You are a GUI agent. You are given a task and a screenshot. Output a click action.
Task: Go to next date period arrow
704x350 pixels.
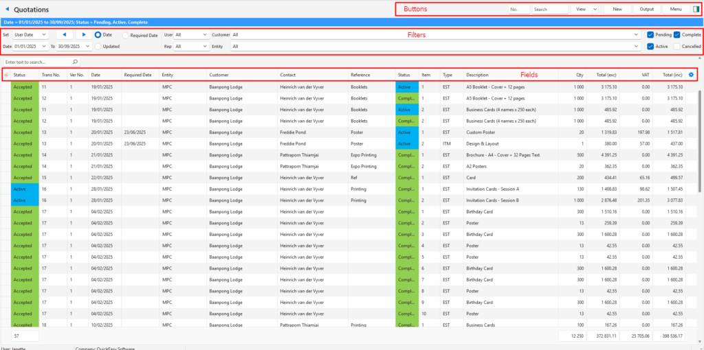coord(84,34)
